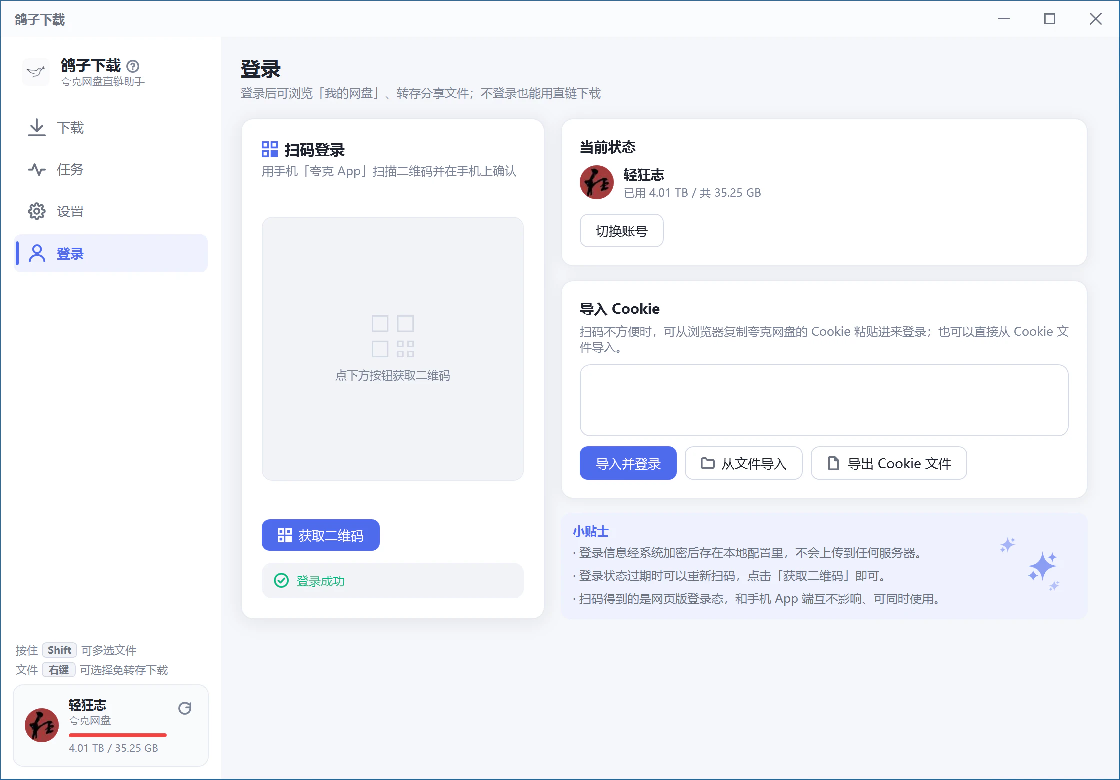Click the 右键 key hint badge
1120x780 pixels.
[59, 670]
